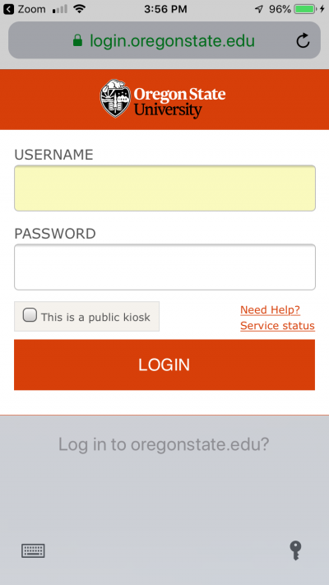
Task: Open the Service status link
Action: [x=277, y=326]
